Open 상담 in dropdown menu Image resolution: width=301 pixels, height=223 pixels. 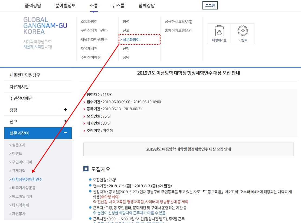(x=126, y=58)
